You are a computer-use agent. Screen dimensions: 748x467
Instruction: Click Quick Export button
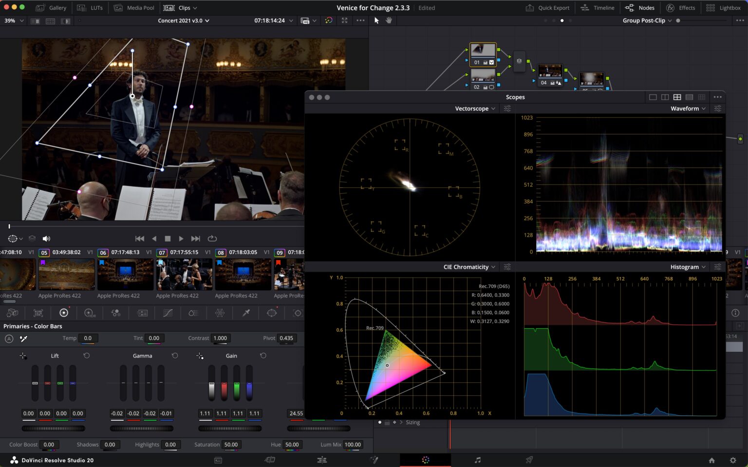(547, 8)
